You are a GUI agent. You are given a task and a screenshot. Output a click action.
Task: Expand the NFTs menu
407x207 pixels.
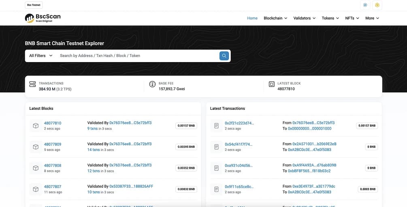(352, 18)
